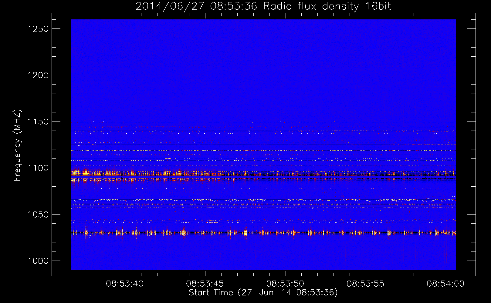The image size is (491, 303).
Task: Click the 08:53:55 time tick label
Action: point(365,284)
